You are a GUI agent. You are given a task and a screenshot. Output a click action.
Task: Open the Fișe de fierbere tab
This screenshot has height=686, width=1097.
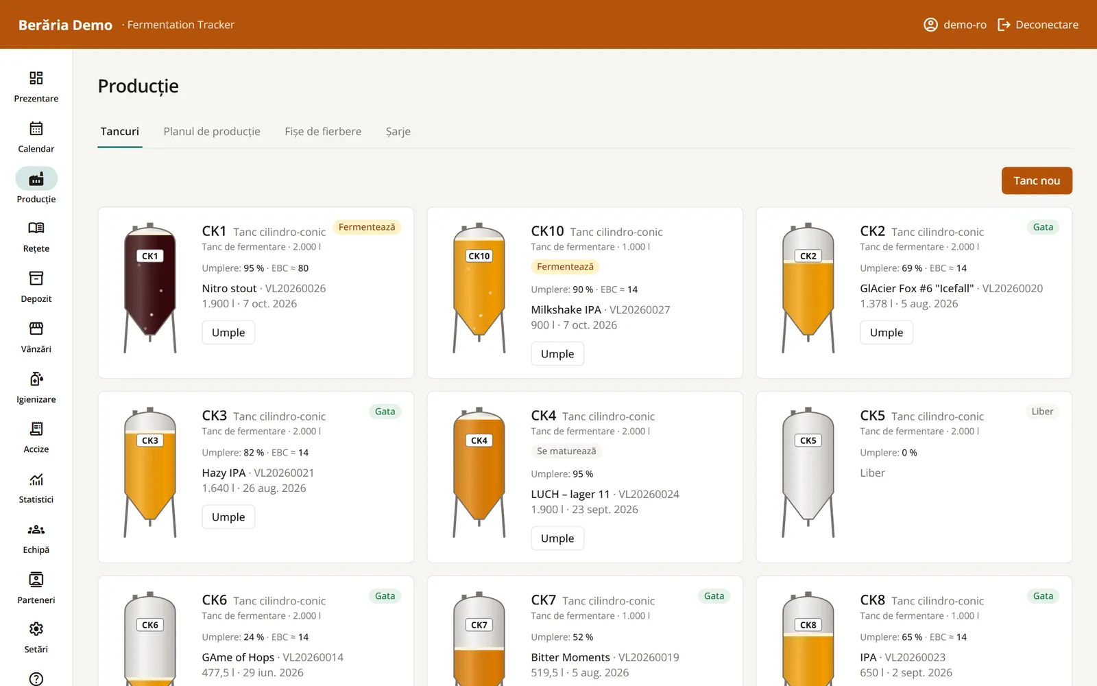click(x=323, y=132)
